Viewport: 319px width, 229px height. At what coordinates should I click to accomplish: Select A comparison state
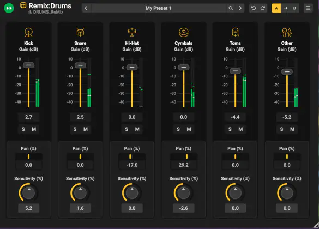coord(276,8)
